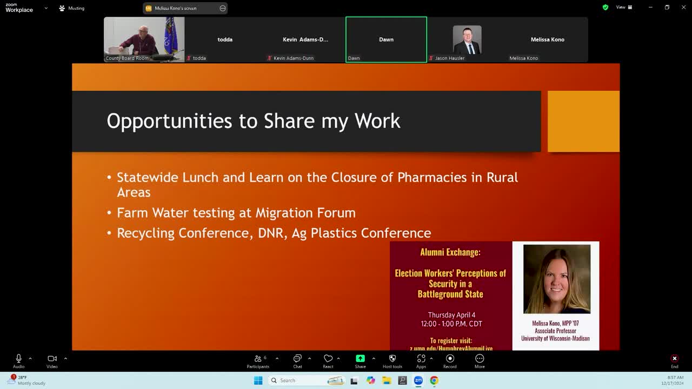Image resolution: width=692 pixels, height=389 pixels.
Task: Open the Windows Start menu
Action: pyautogui.click(x=258, y=380)
